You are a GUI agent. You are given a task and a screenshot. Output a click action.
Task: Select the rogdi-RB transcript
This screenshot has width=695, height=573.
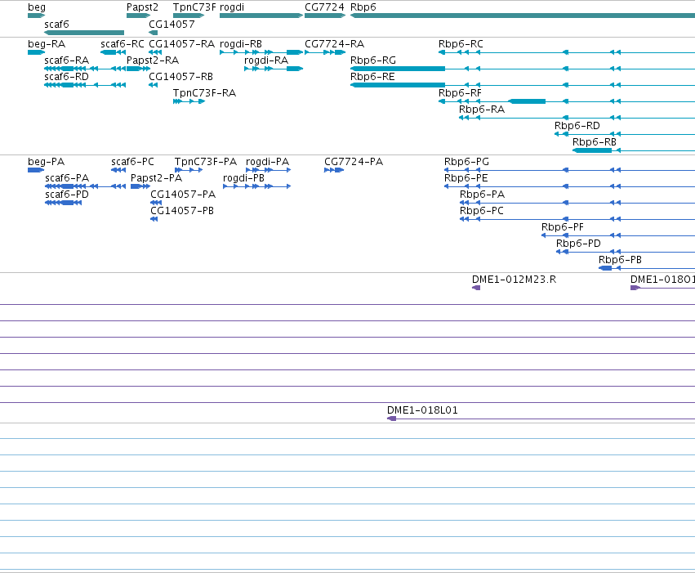coord(261,52)
